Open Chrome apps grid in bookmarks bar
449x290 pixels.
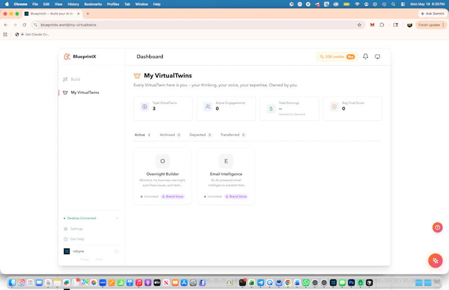point(5,34)
